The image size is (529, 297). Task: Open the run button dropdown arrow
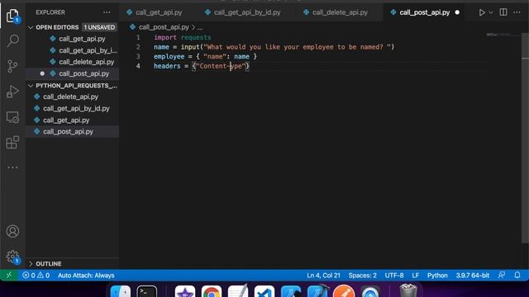(491, 12)
